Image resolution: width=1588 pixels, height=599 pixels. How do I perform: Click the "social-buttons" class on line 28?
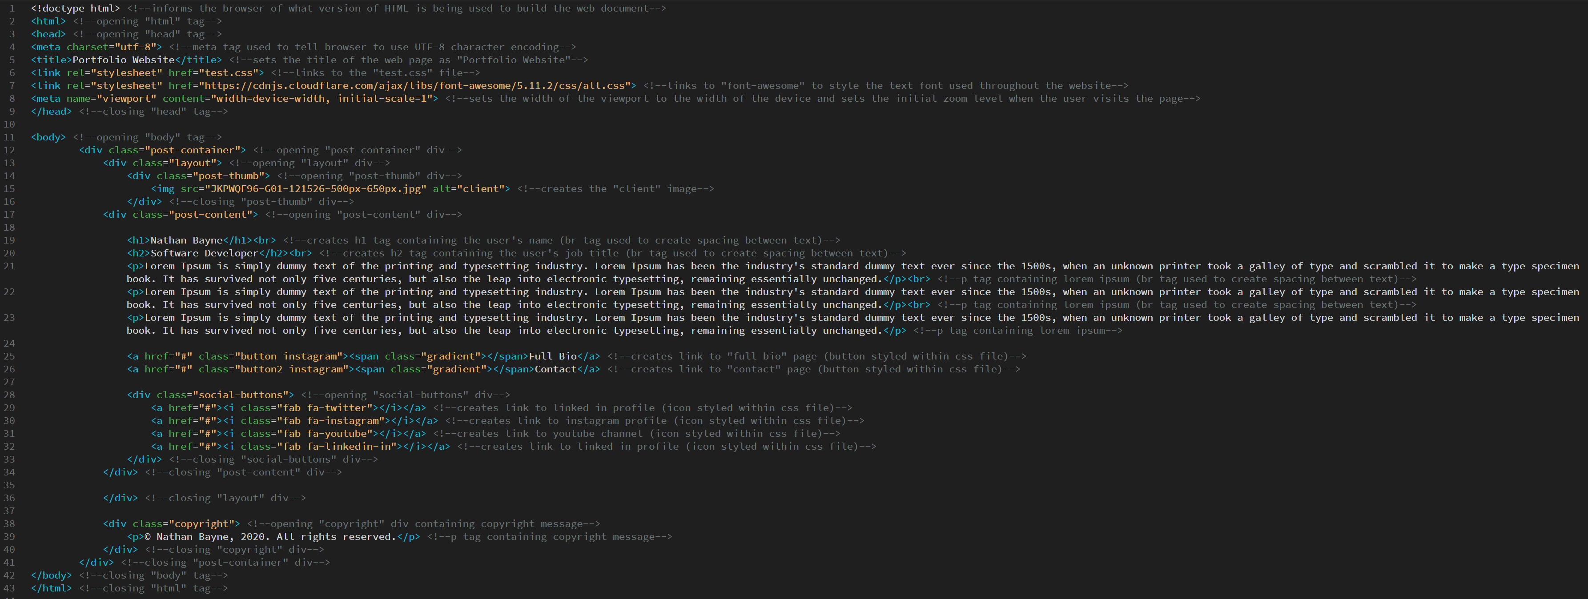pos(241,395)
